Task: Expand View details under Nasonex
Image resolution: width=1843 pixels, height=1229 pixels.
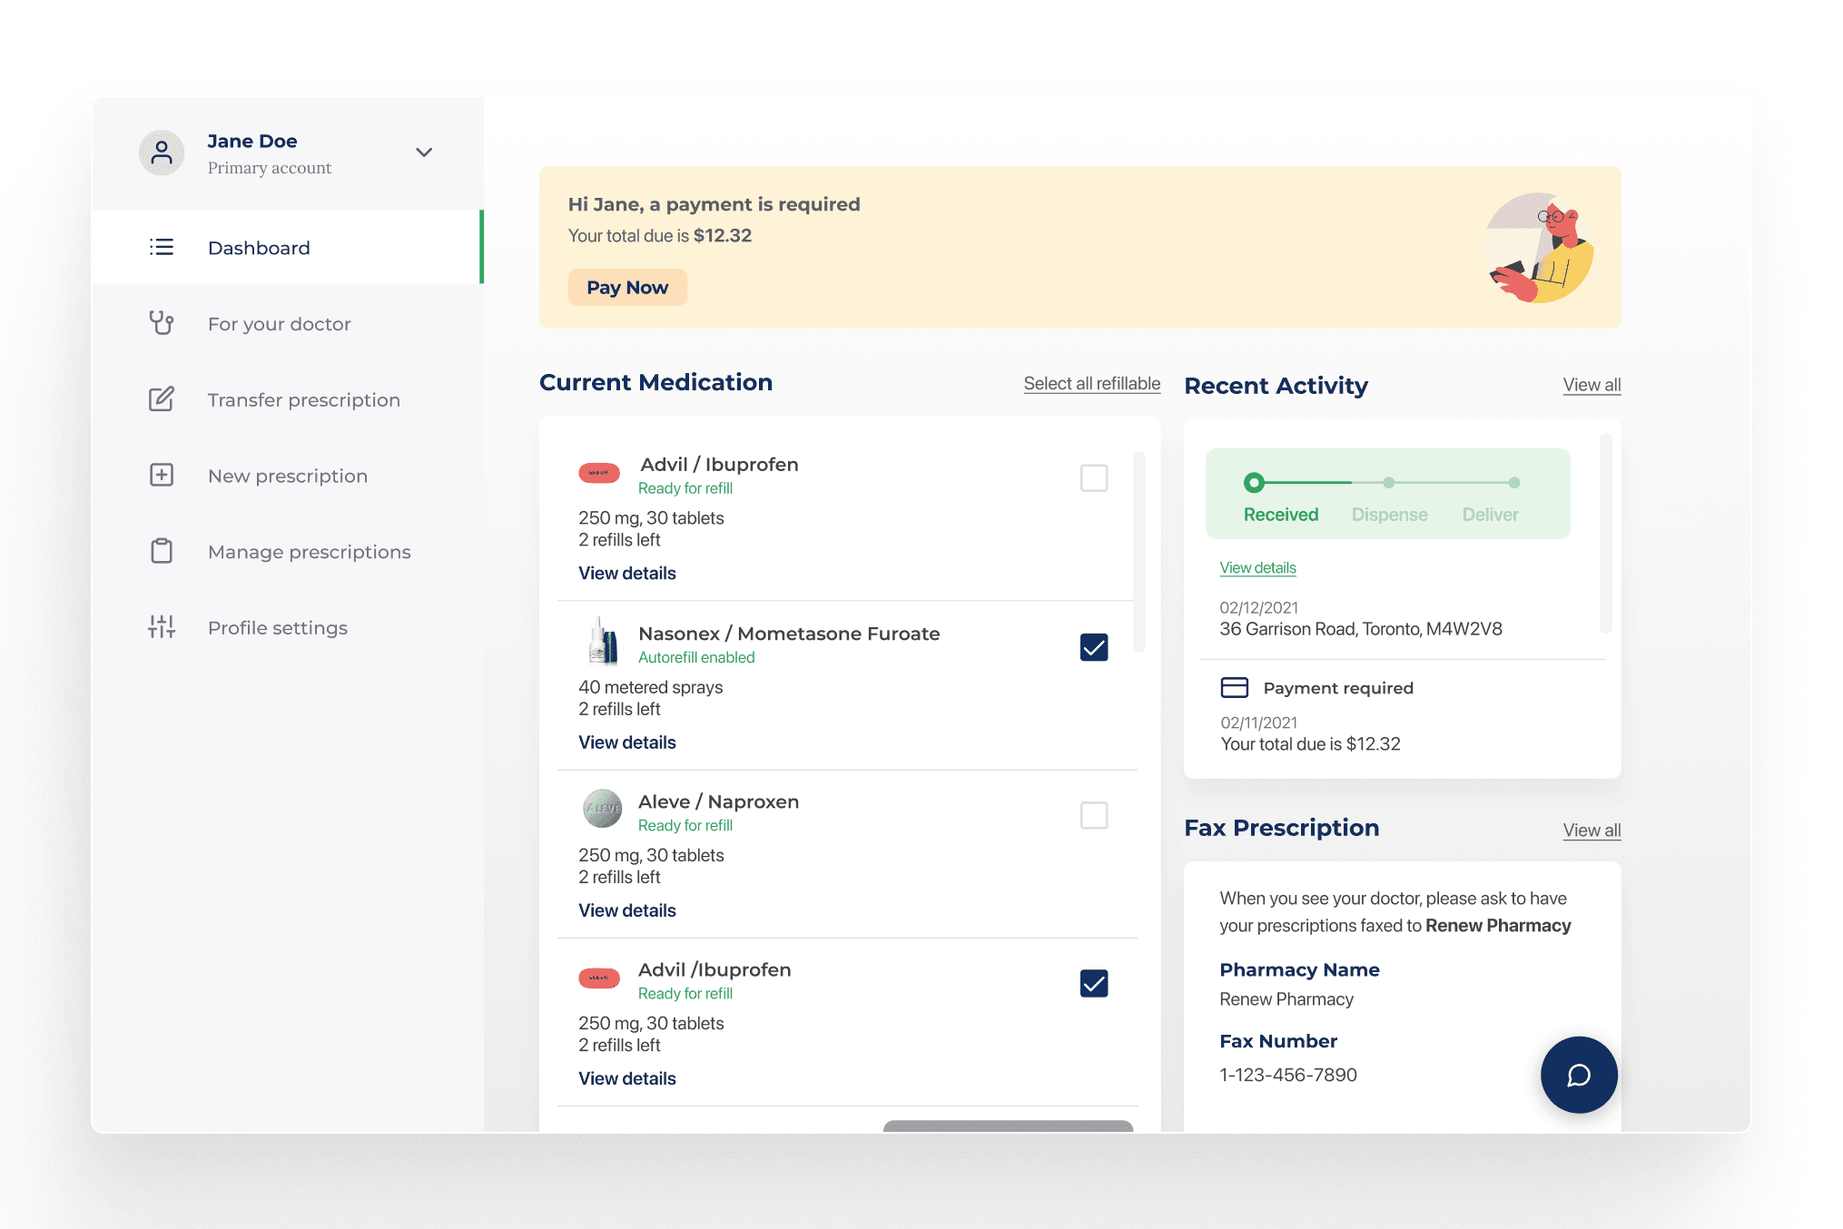Action: click(626, 742)
